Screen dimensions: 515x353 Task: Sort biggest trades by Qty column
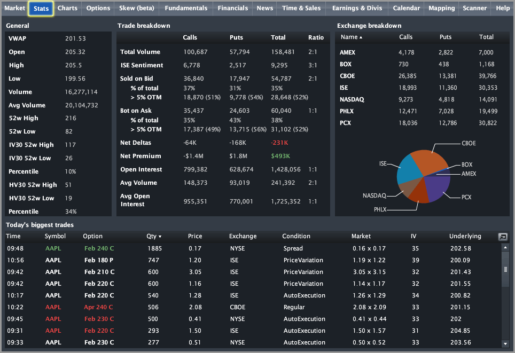[154, 236]
